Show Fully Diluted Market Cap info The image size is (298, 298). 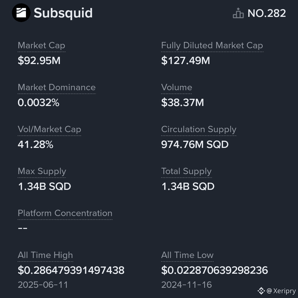pyautogui.click(x=212, y=46)
